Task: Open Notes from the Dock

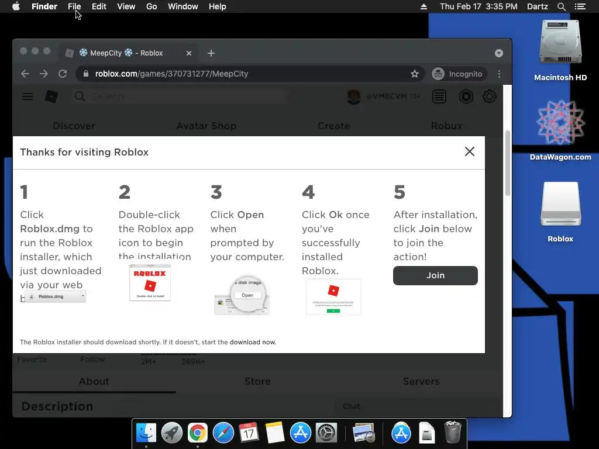Action: click(275, 433)
